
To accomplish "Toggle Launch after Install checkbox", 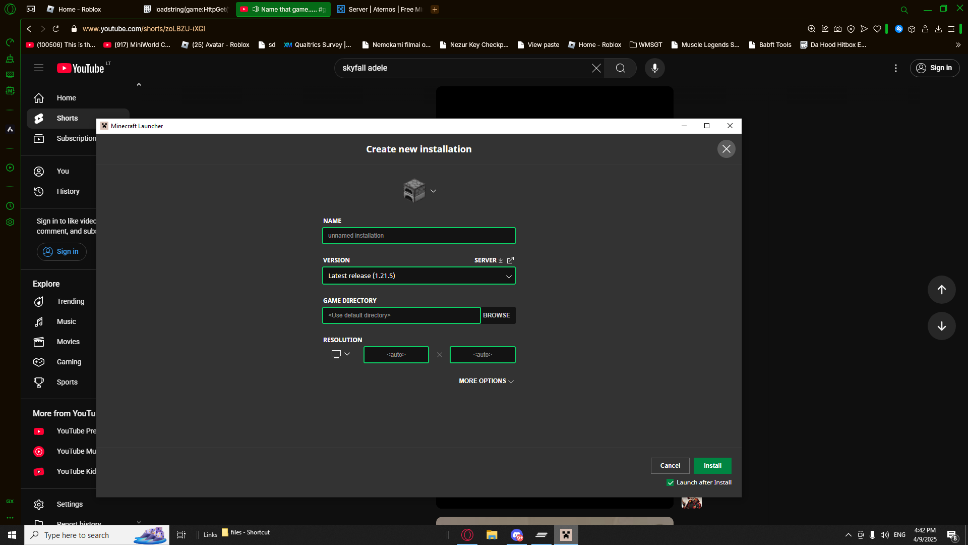I will 670,482.
